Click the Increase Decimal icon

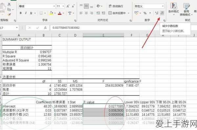[x=157, y=13]
